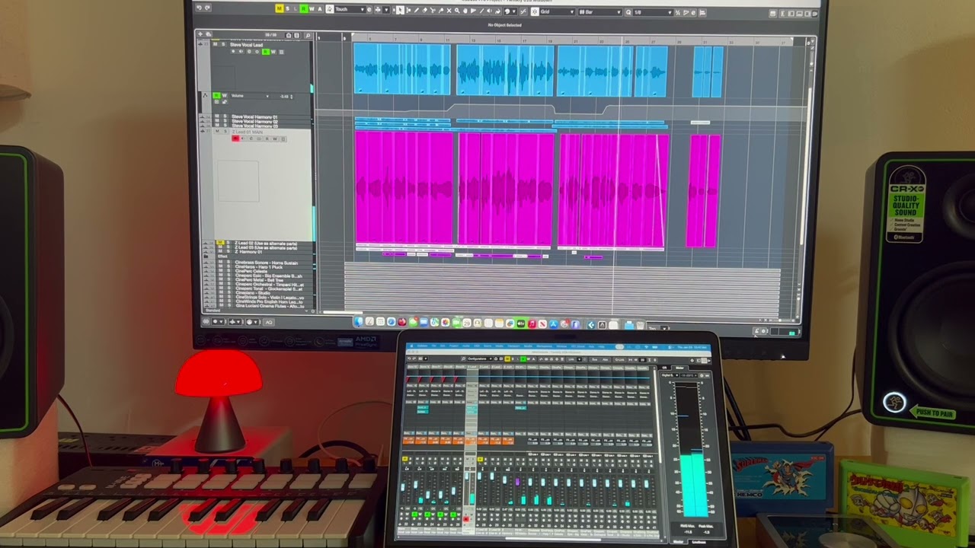Switch to the Loudness tab
Image resolution: width=975 pixels, height=548 pixels.
[x=699, y=542]
